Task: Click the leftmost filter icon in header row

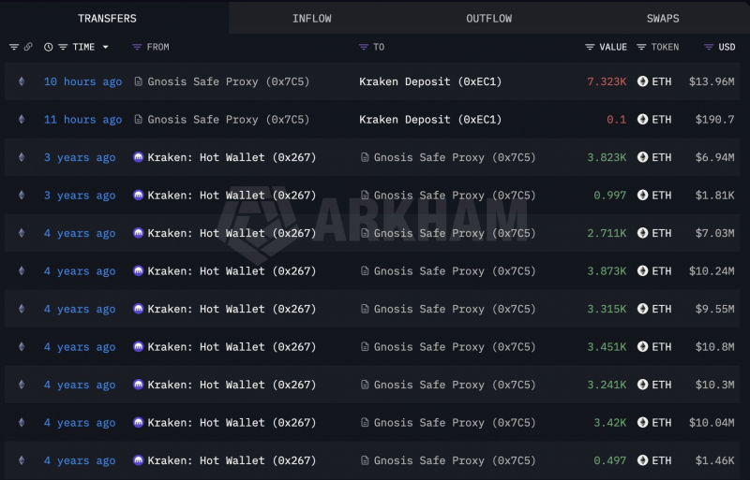Action: tap(14, 47)
